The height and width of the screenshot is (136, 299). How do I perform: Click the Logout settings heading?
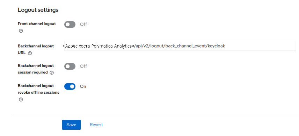click(38, 10)
